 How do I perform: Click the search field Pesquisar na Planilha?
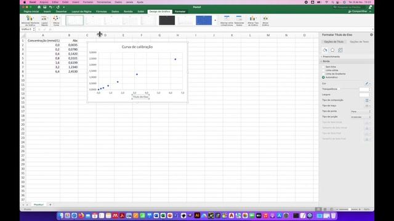pos(349,7)
